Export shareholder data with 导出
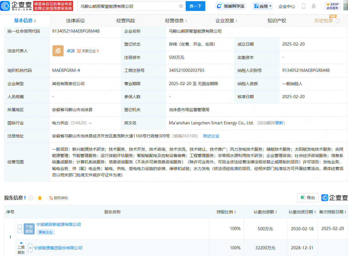This screenshot has height=256, width=348. [x=308, y=198]
